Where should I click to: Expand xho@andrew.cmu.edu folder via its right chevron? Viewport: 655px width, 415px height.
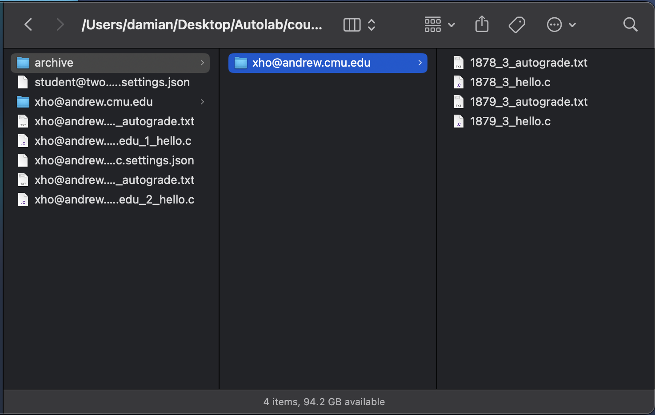point(202,102)
